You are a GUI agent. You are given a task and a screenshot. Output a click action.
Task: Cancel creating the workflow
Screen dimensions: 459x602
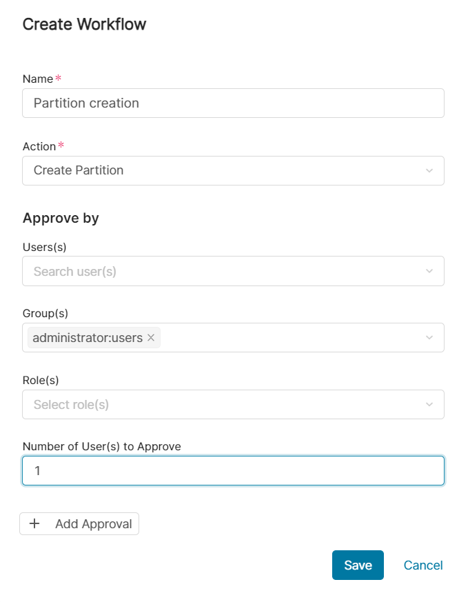(422, 565)
